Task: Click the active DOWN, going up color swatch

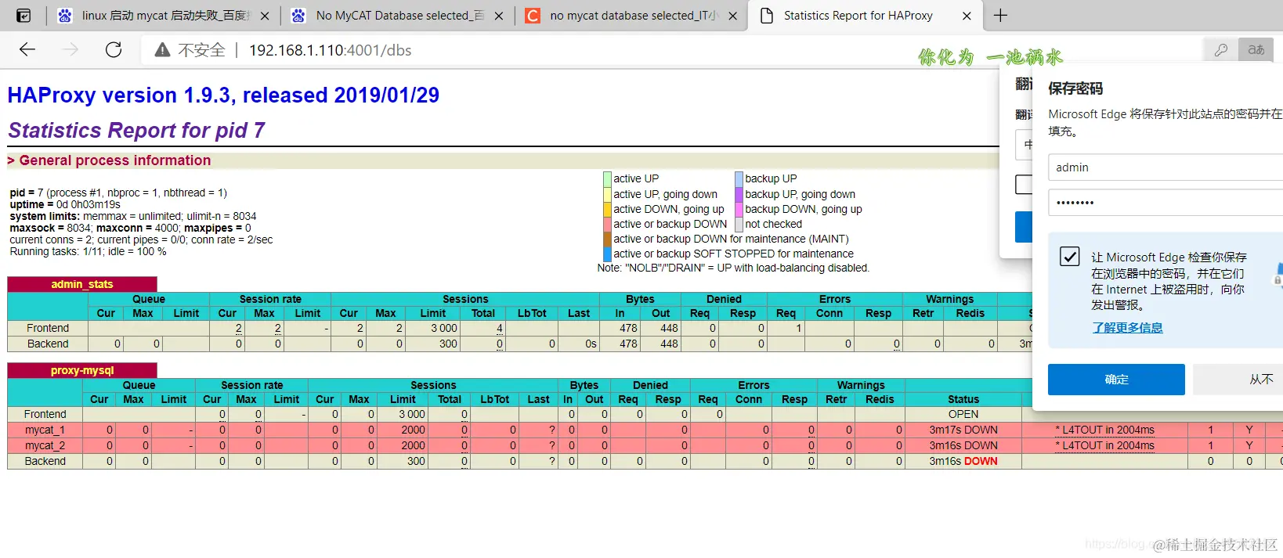Action: (607, 209)
